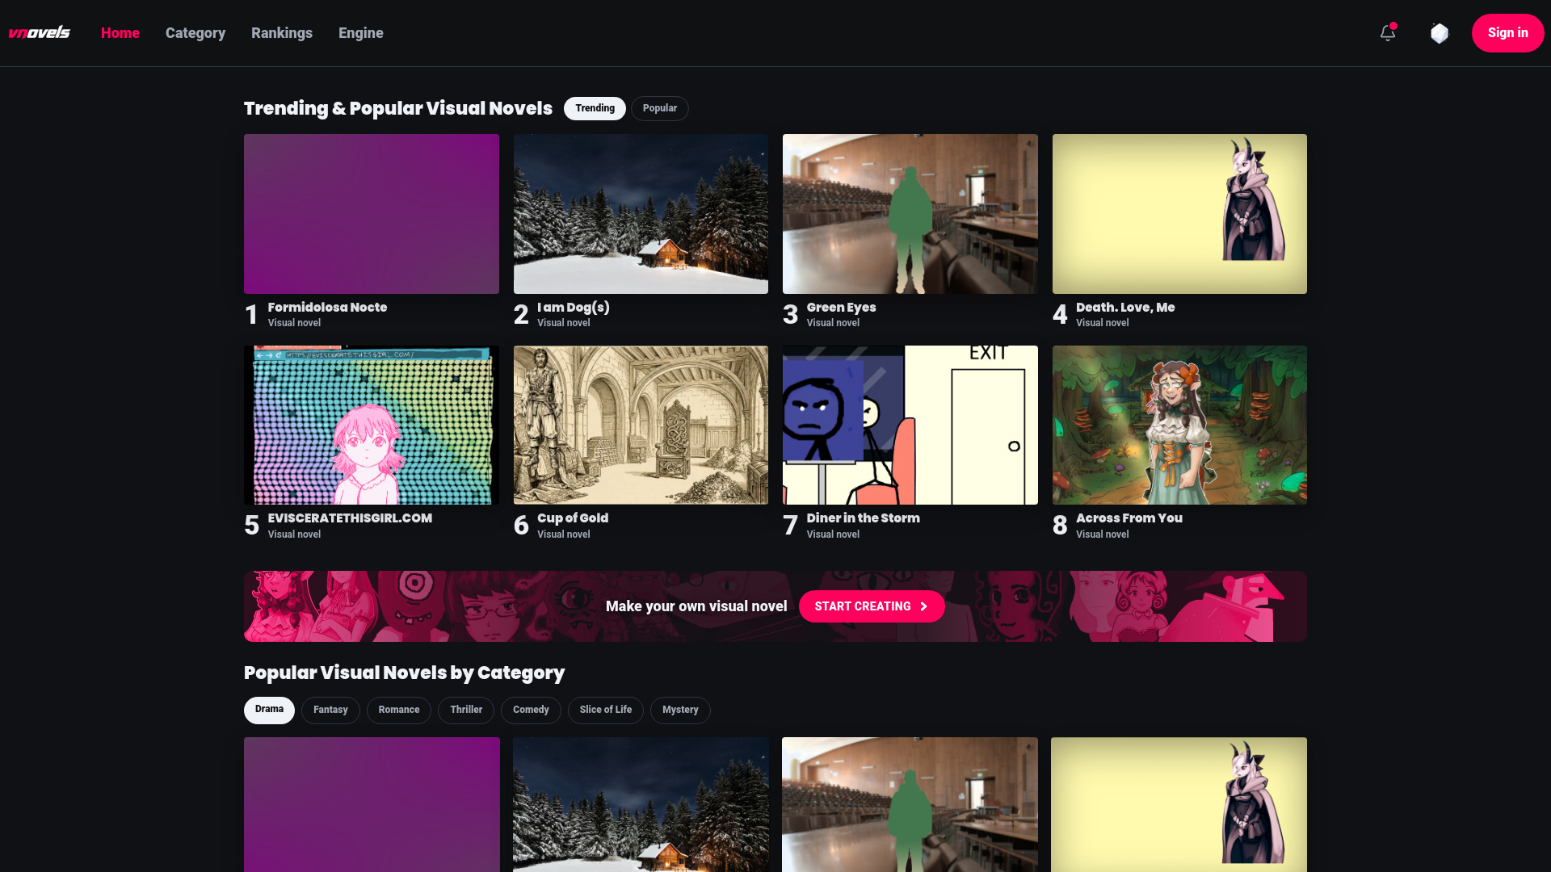The width and height of the screenshot is (1551, 872).
Task: Select the Popular filter pill
Action: 660,108
